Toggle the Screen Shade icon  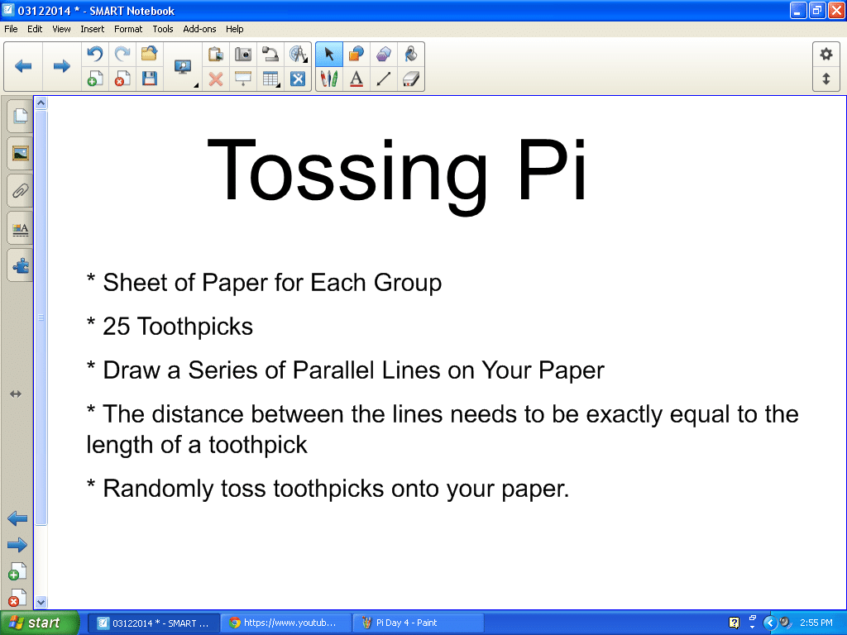243,79
